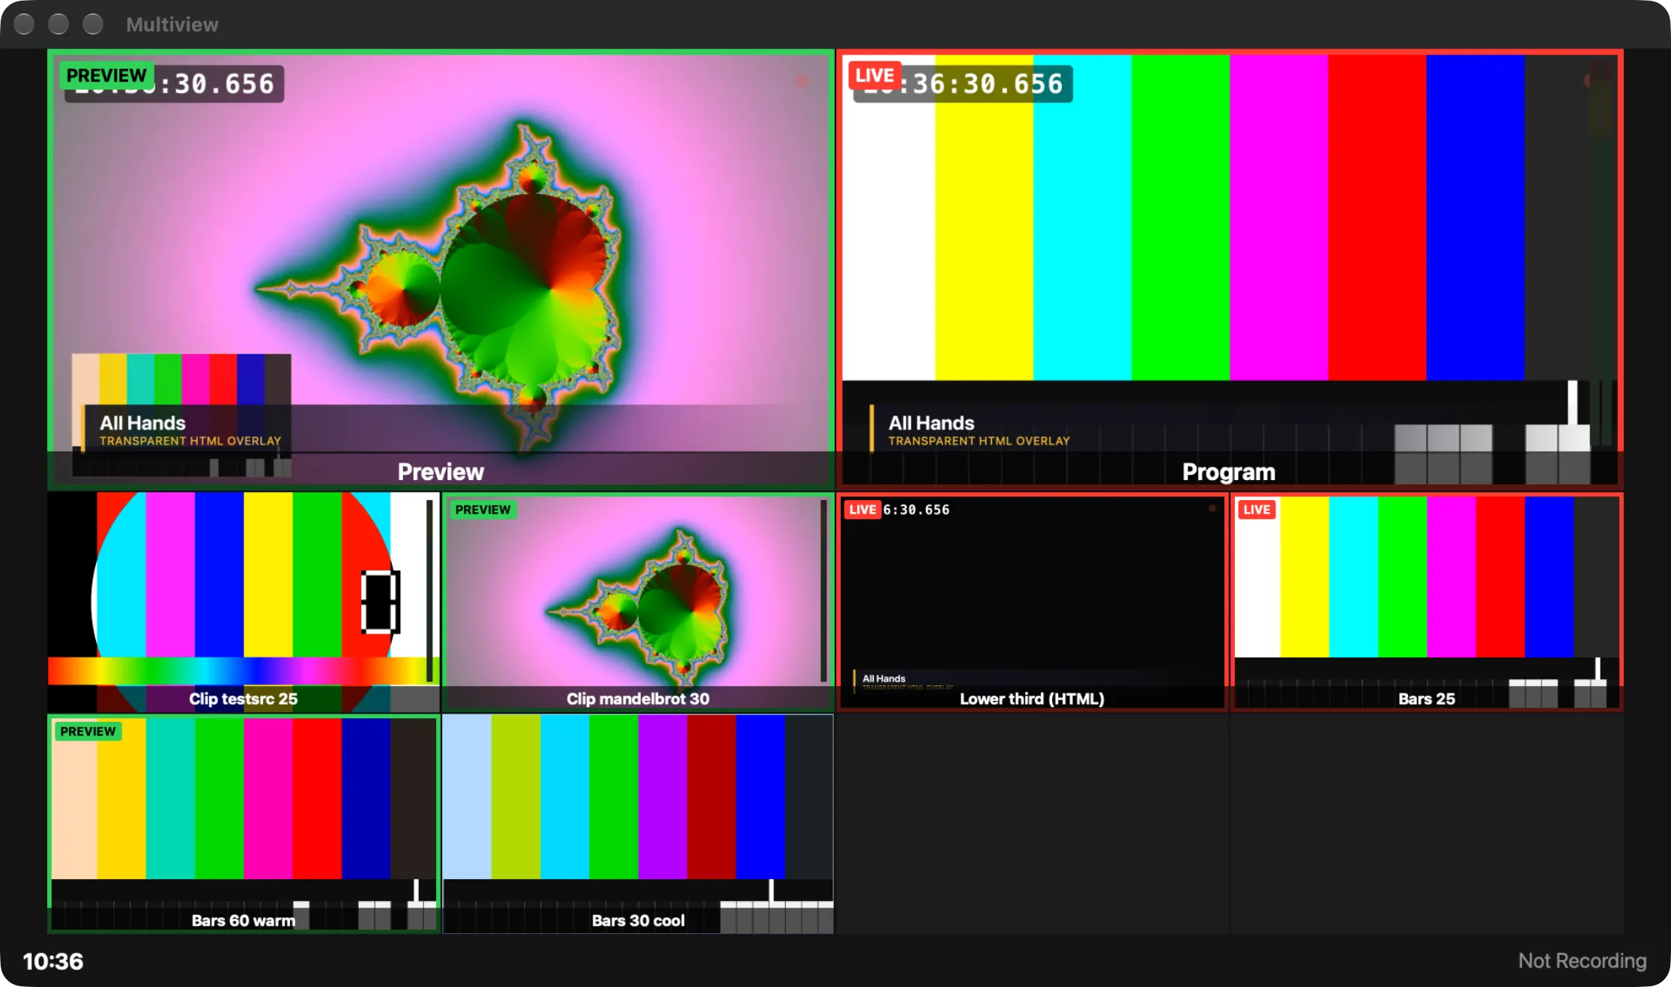Click the Bars 30 cool source tile

638,824
